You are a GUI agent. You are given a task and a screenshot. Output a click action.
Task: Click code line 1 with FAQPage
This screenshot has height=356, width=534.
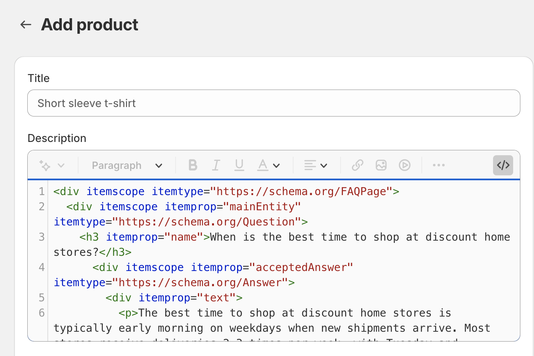[x=226, y=191]
